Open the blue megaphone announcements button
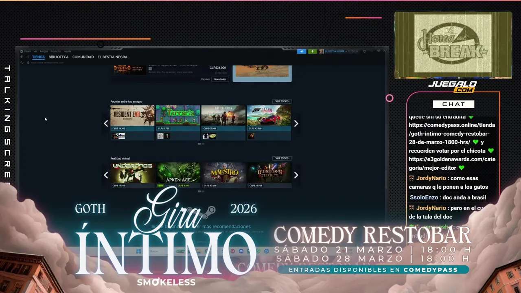The height and width of the screenshot is (293, 521). pos(302,51)
